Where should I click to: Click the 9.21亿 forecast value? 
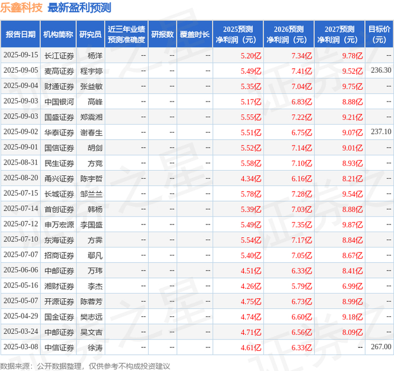352,117
